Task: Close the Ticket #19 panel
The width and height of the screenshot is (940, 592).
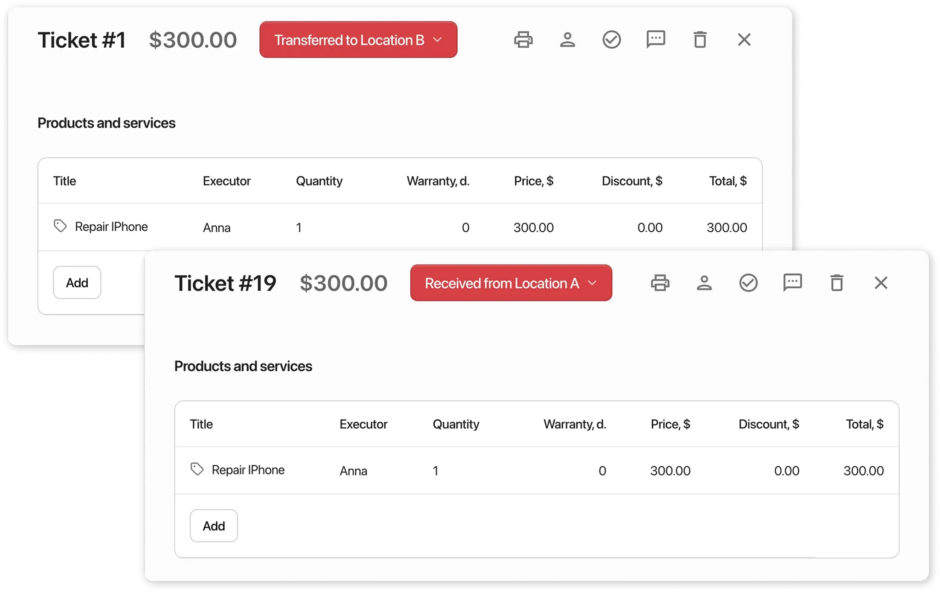Action: coord(881,283)
